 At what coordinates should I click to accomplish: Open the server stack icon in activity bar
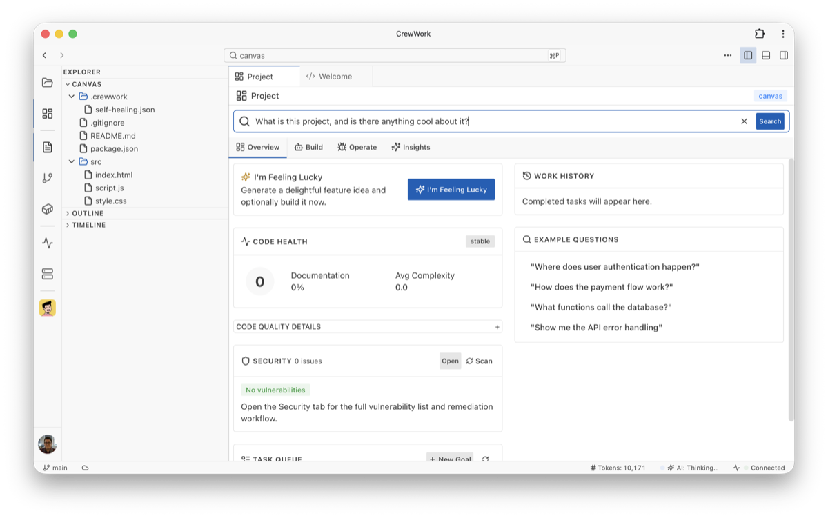(47, 274)
